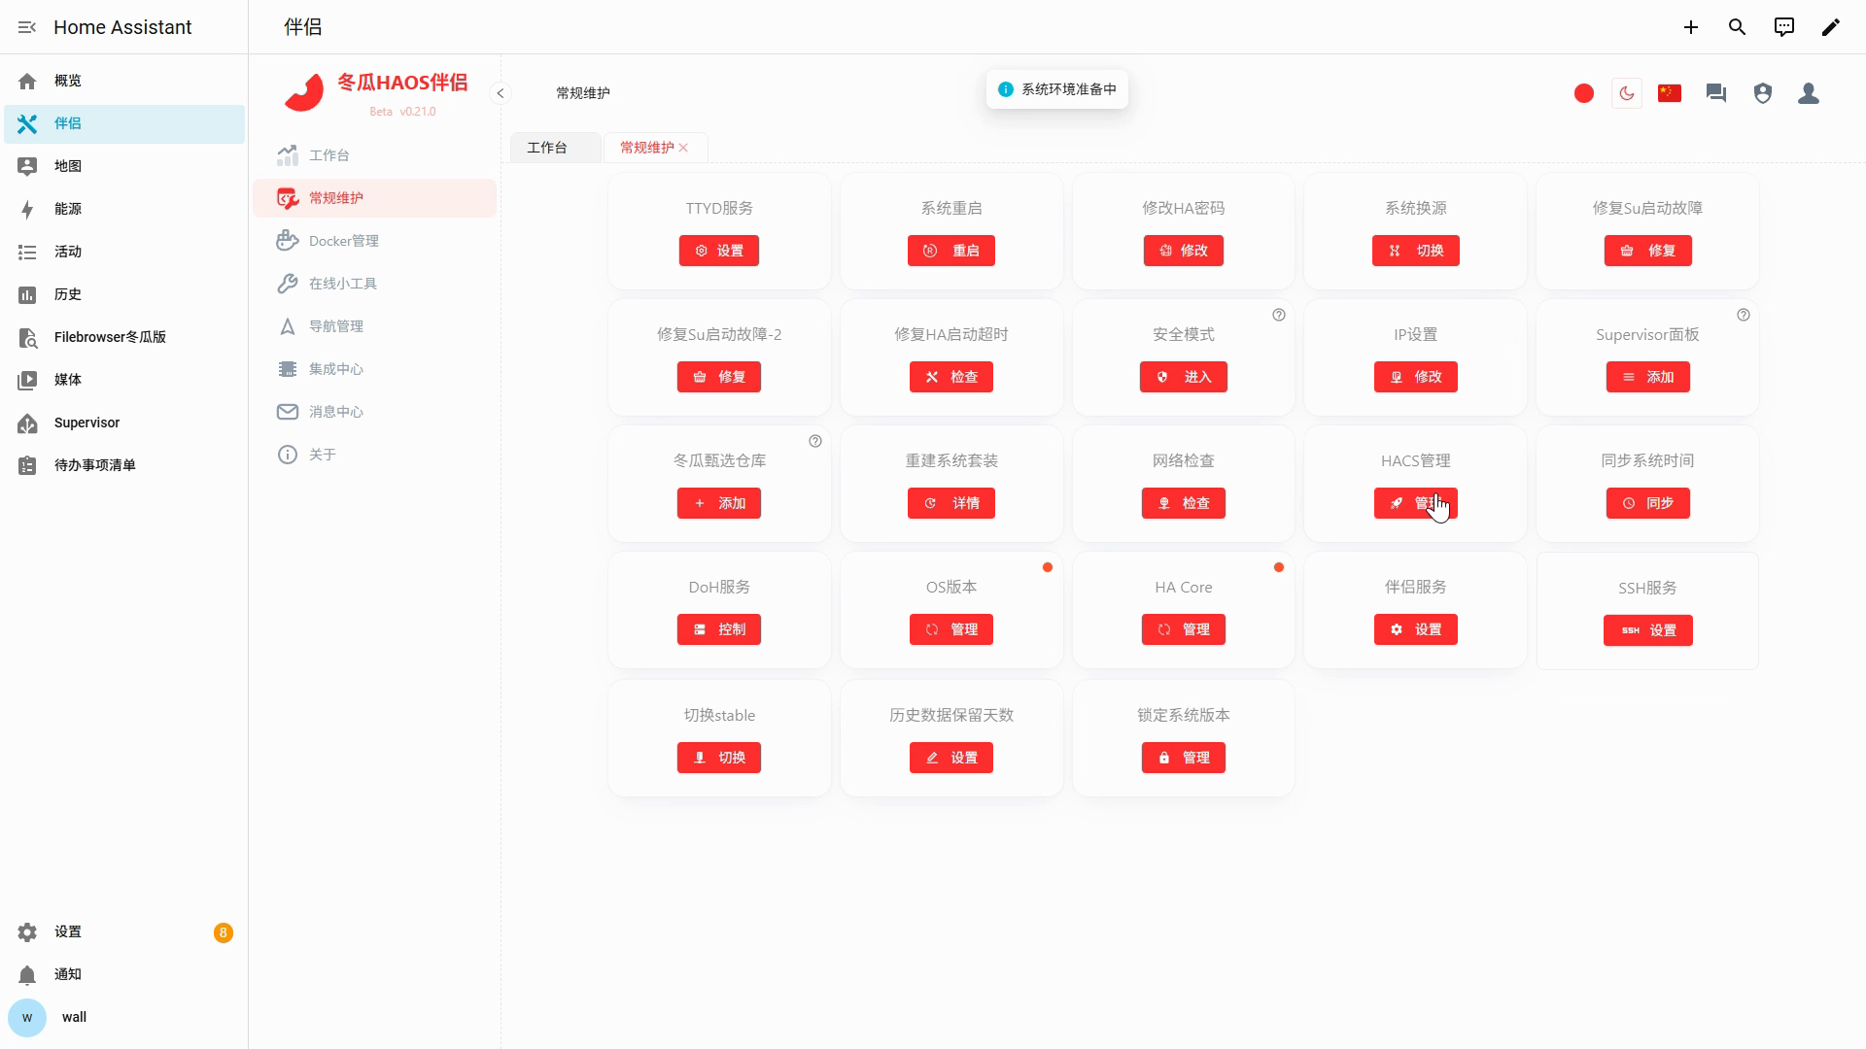Click the red status circle indicator
The image size is (1866, 1049).
tap(1584, 93)
